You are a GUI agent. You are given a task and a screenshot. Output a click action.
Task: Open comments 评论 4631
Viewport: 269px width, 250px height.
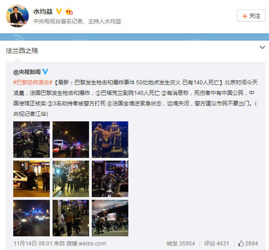pos(216,244)
